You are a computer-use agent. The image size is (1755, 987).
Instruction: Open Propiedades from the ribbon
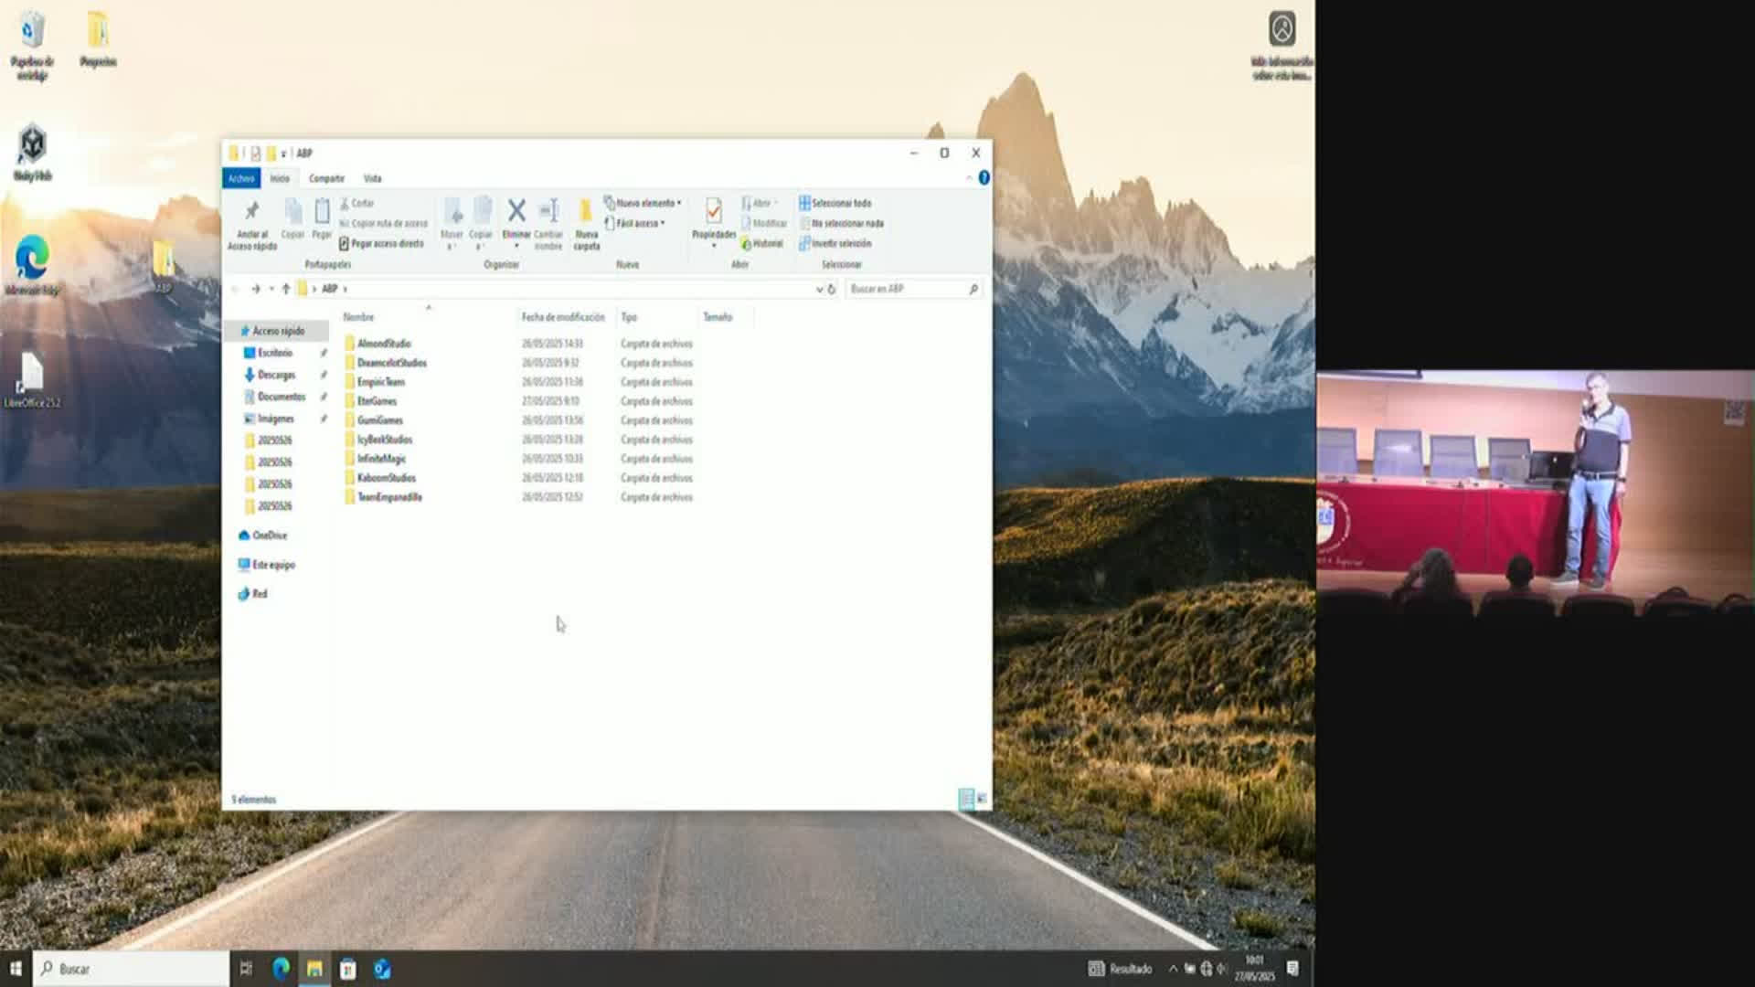[x=713, y=213]
